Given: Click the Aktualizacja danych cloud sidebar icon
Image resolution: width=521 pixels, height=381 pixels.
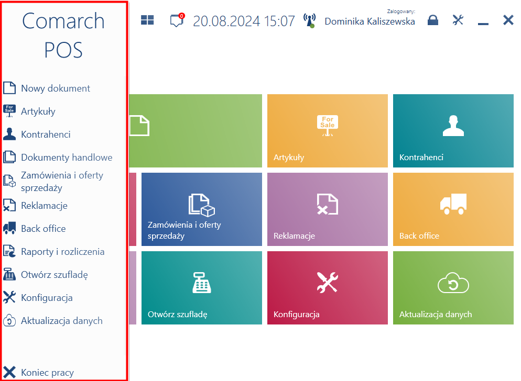Looking at the screenshot, I should pyautogui.click(x=9, y=321).
